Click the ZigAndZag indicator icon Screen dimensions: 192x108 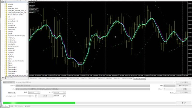tap(7, 57)
